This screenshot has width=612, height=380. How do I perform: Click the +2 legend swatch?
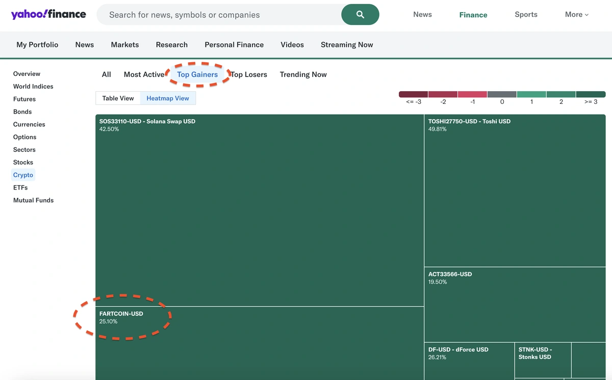click(561, 94)
